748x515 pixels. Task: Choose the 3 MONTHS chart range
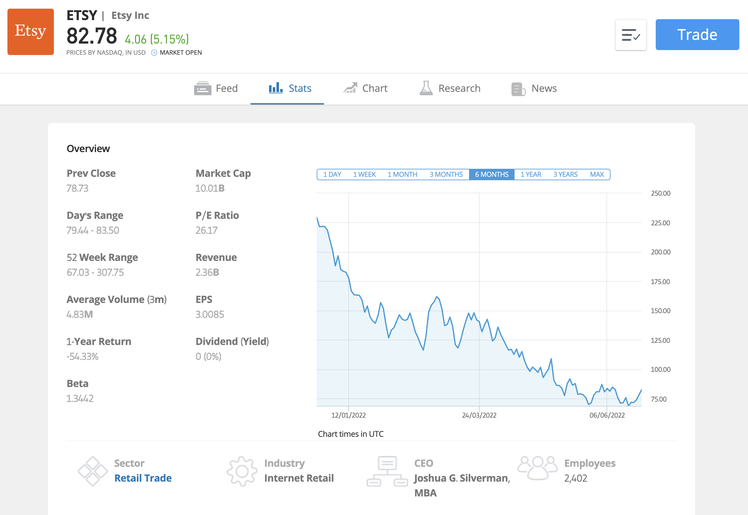446,175
